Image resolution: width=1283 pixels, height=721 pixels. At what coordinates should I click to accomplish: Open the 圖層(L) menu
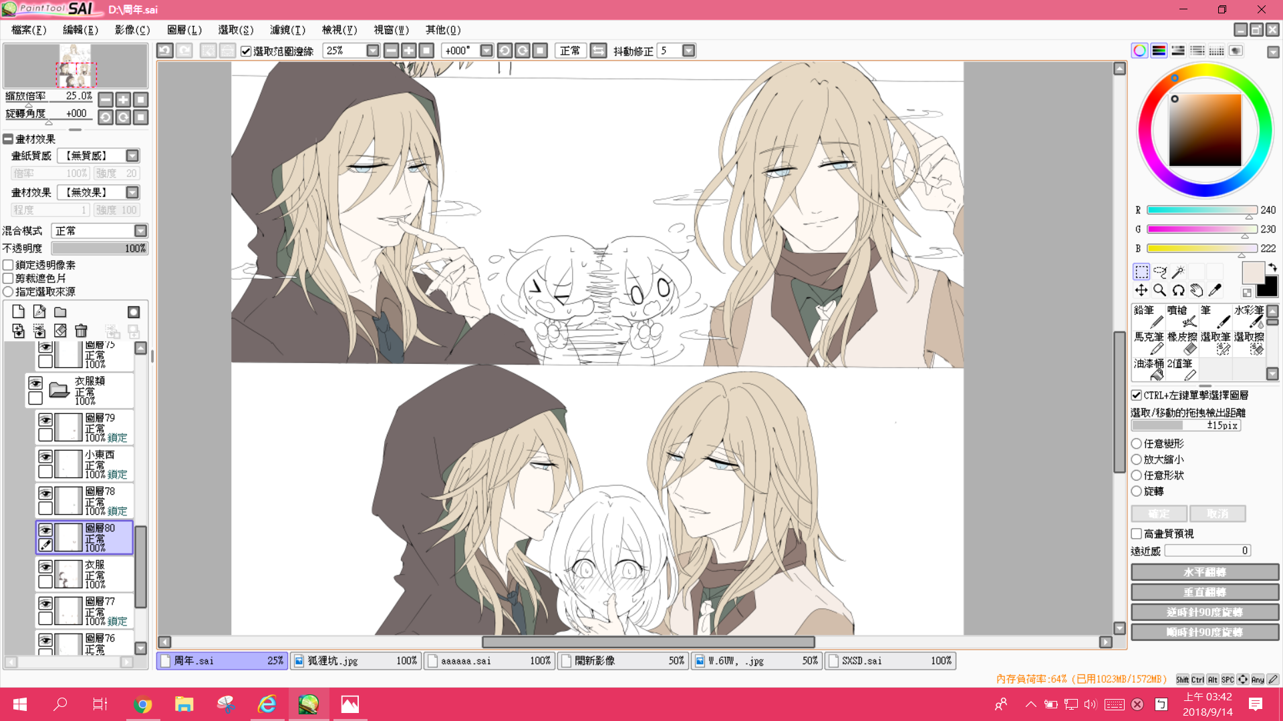click(184, 30)
